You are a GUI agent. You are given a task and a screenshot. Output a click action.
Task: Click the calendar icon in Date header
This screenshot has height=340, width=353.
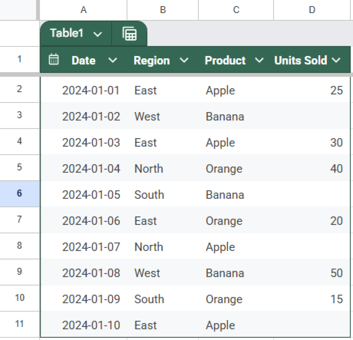[54, 59]
